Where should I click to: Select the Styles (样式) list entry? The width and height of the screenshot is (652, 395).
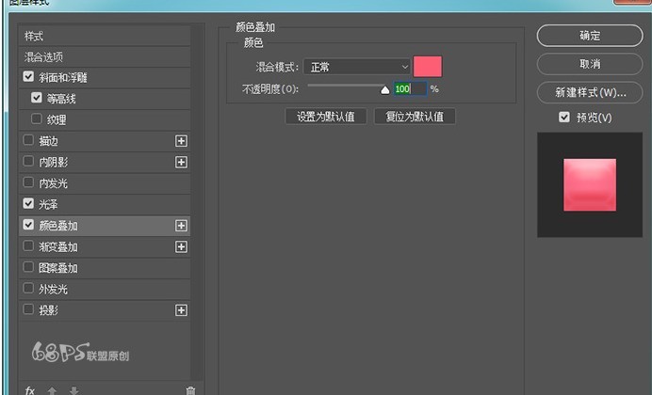105,36
